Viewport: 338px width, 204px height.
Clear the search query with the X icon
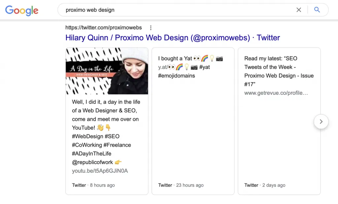[x=298, y=10]
